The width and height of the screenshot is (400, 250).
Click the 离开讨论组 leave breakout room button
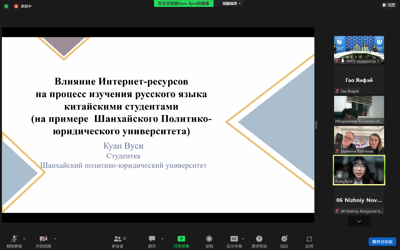[x=382, y=242]
